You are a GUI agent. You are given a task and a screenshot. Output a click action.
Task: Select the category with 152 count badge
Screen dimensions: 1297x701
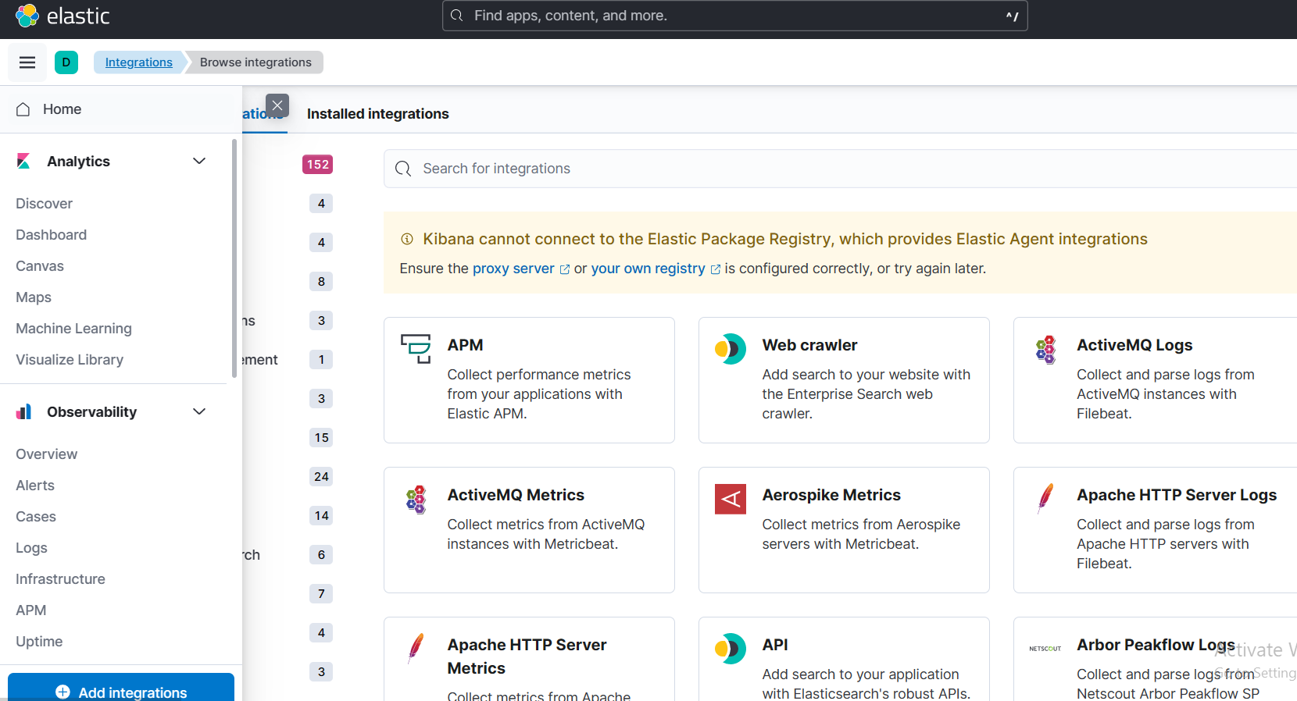click(x=318, y=165)
